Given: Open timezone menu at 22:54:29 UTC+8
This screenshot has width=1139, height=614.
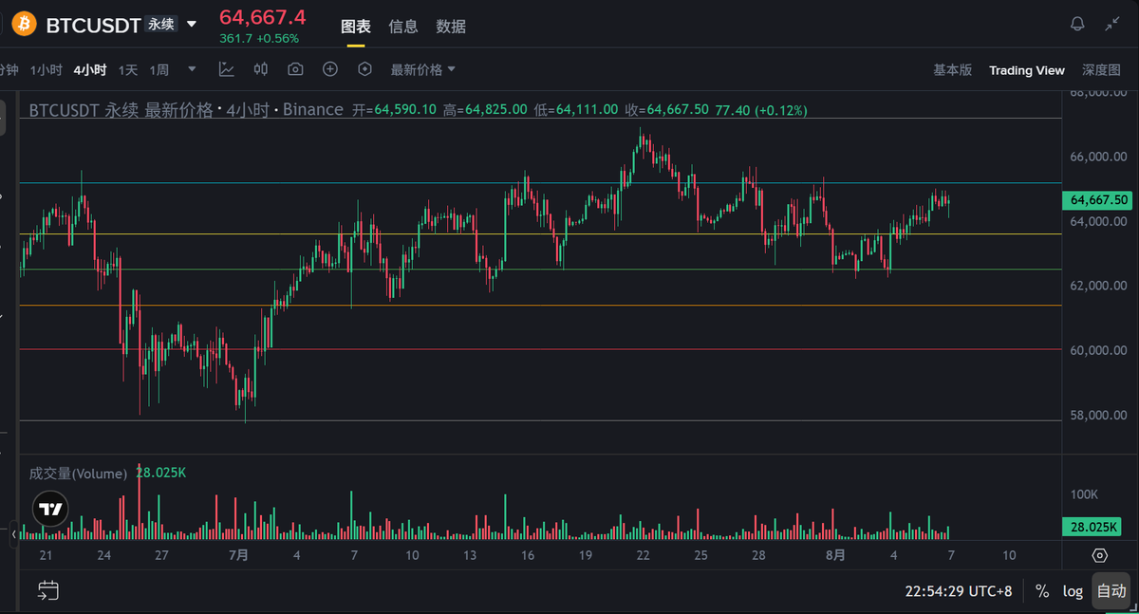Looking at the screenshot, I should click(959, 591).
